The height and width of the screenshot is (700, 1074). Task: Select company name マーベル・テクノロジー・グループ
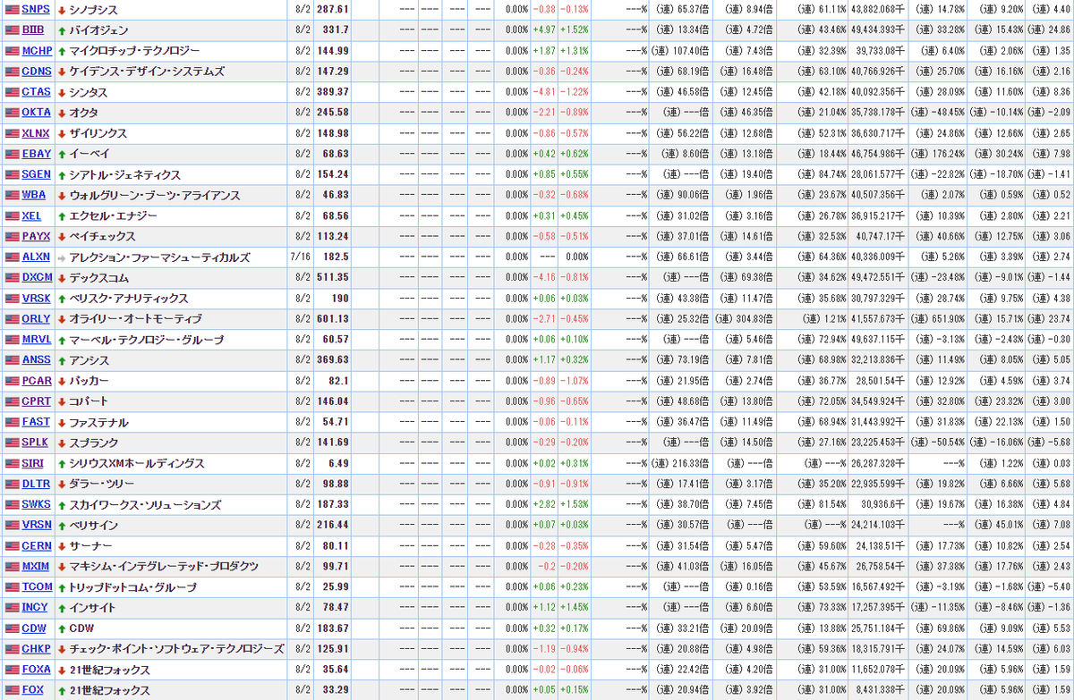pos(147,340)
